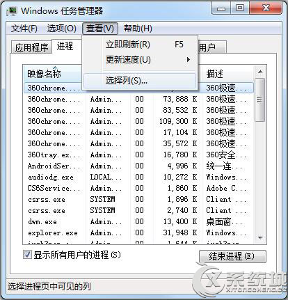Close the open 查看(V) menu
Screen dimensions: 288x300
pos(100,29)
